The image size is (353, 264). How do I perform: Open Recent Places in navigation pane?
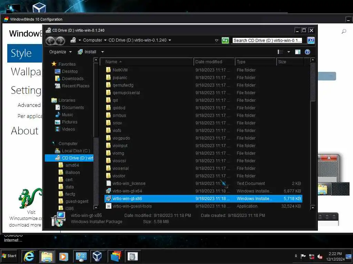(x=75, y=86)
